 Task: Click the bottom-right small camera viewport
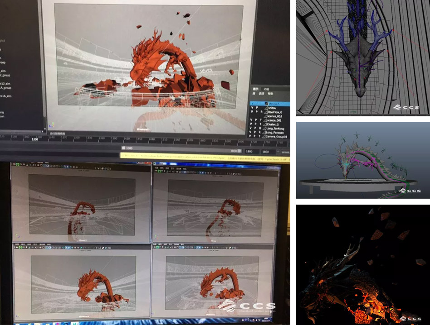(x=212, y=283)
